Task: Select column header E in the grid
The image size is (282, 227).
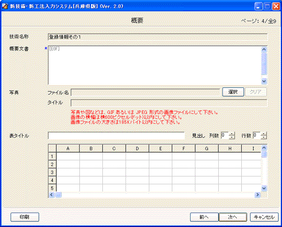Action: pos(160,148)
